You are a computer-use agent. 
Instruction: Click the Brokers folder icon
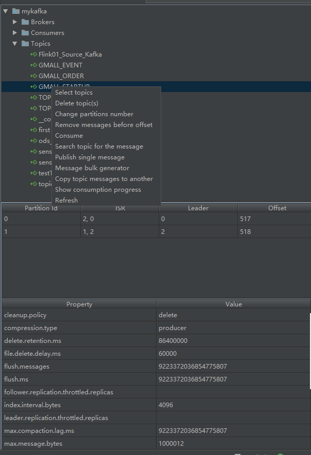pos(25,22)
